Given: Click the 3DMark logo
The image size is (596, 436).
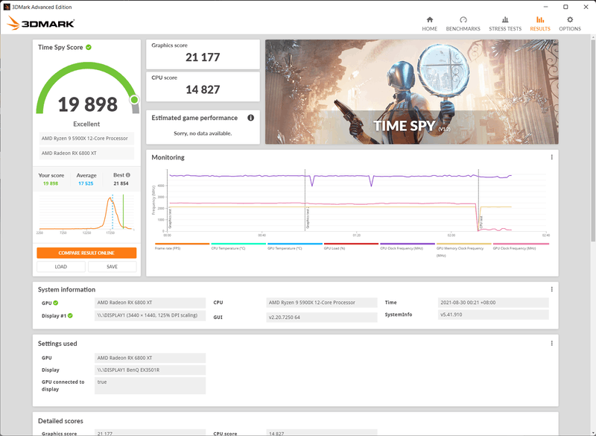Looking at the screenshot, I should tap(41, 23).
